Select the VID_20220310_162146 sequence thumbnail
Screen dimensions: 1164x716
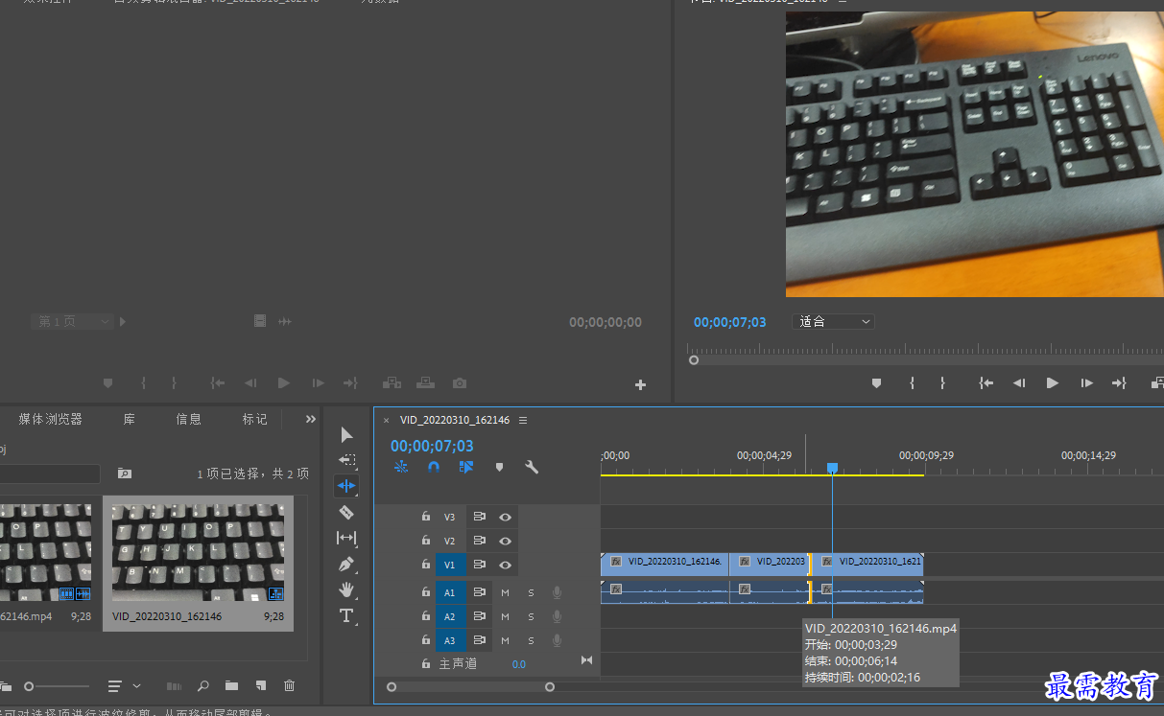click(198, 553)
